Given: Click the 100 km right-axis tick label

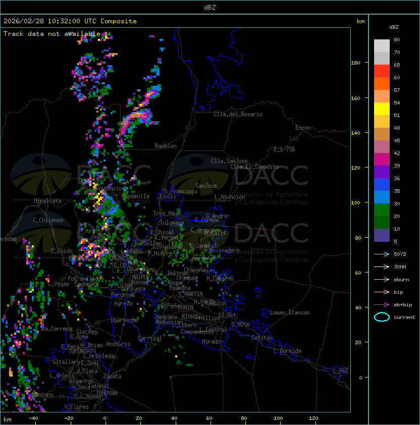Looking at the screenshot, I should click(x=355, y=203).
